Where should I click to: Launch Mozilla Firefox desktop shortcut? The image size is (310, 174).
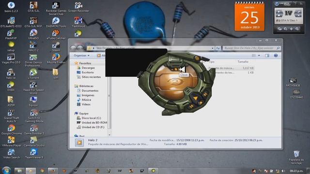pos(56,58)
